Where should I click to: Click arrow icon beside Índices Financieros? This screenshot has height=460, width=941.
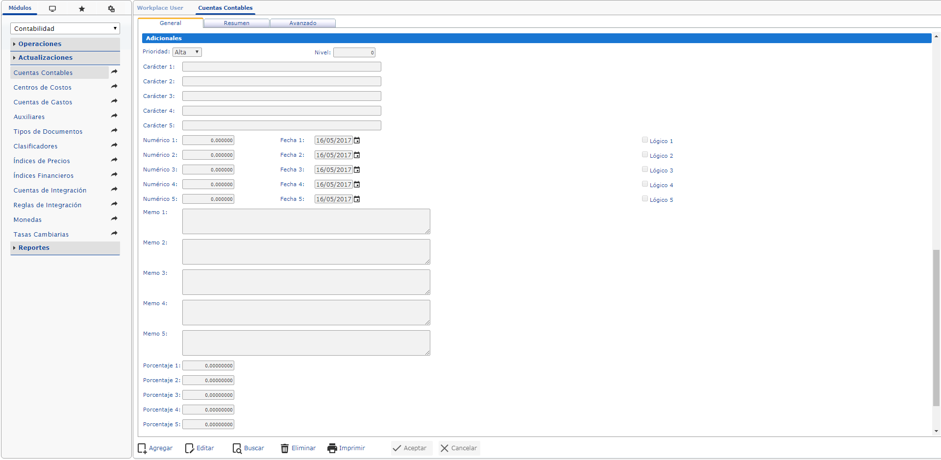pos(114,174)
